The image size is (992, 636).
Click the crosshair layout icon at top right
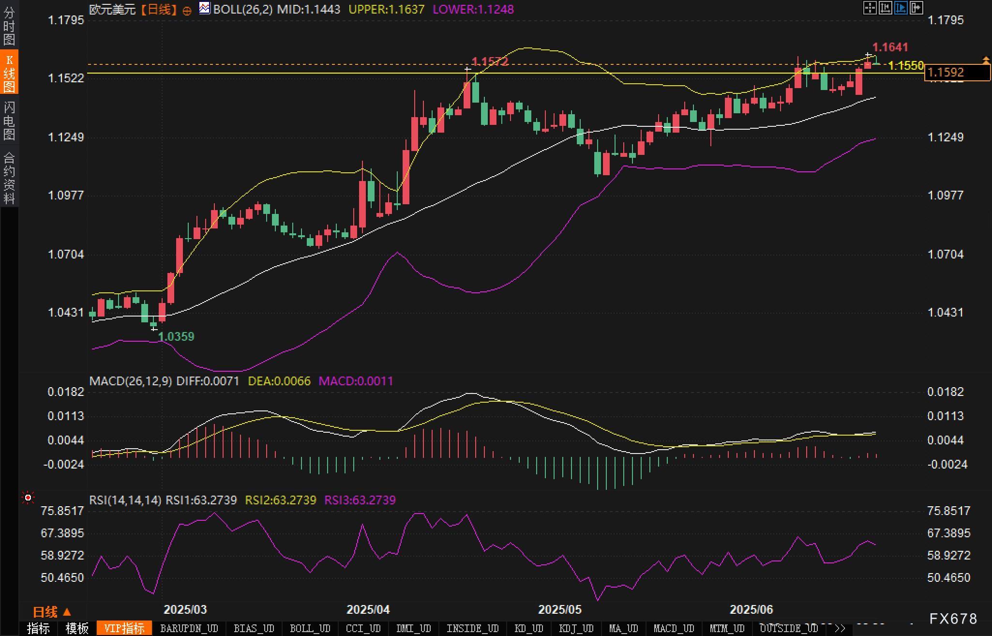coord(870,8)
